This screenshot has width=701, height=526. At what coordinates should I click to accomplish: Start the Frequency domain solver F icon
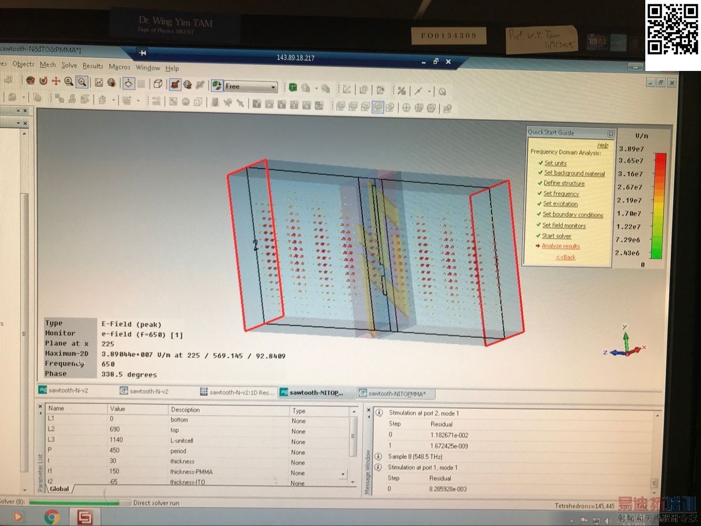pyautogui.click(x=269, y=104)
